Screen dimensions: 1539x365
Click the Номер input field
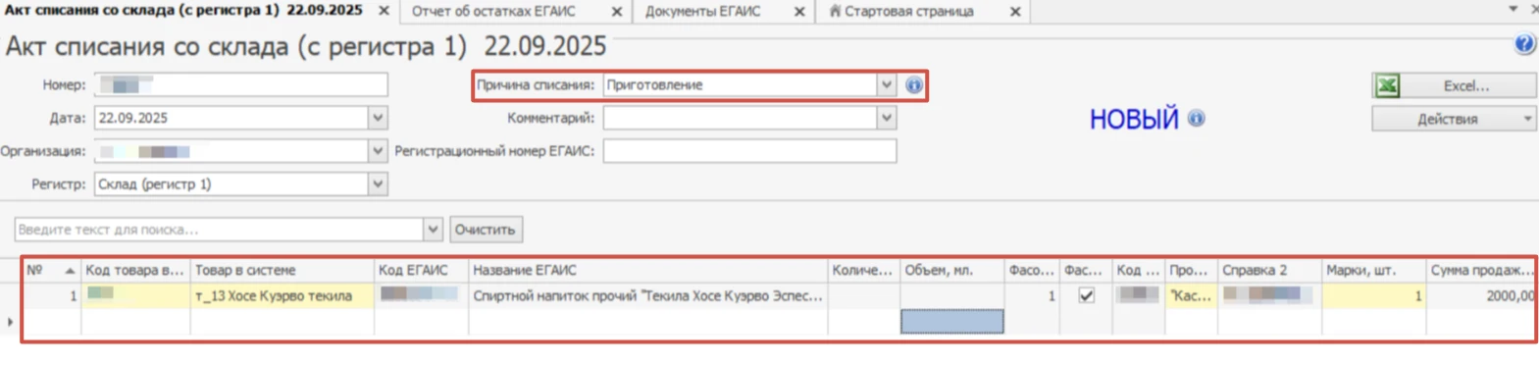241,85
